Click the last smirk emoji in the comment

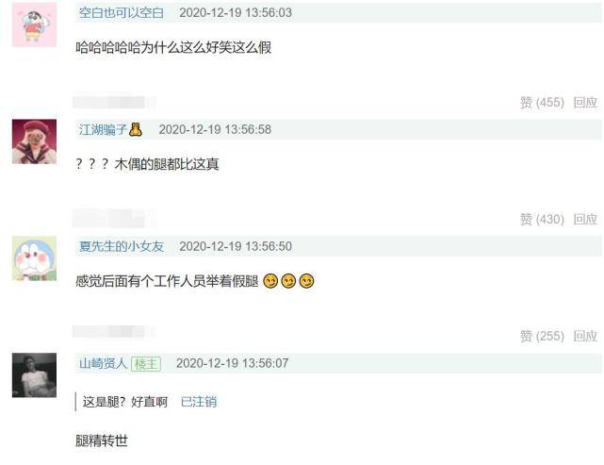pyautogui.click(x=306, y=281)
